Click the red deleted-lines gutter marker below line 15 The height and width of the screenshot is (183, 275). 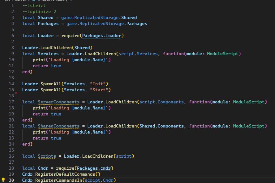(x=16, y=93)
